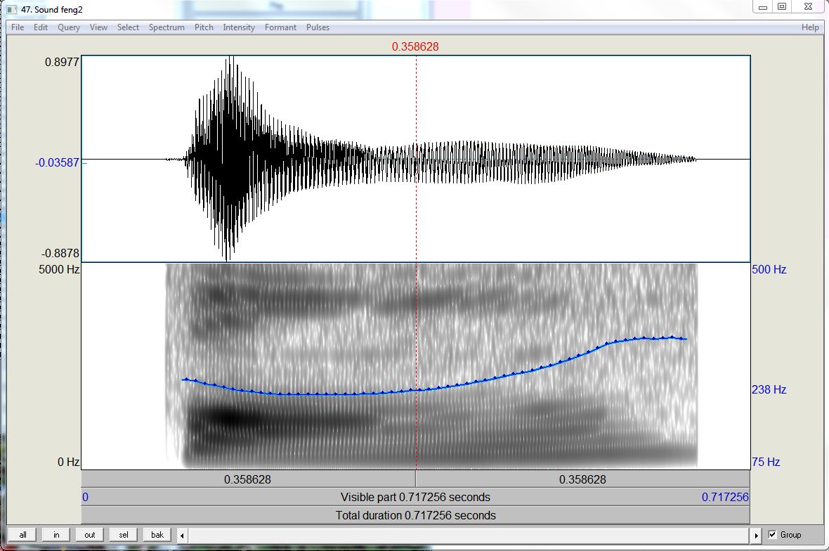Open the Help menu
The width and height of the screenshot is (829, 551).
point(810,27)
